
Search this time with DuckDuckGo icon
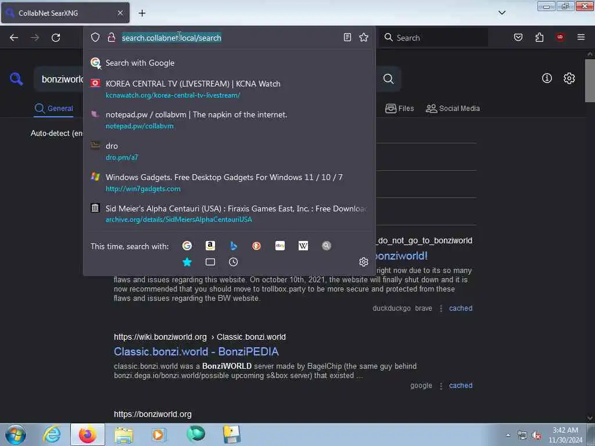click(x=256, y=246)
